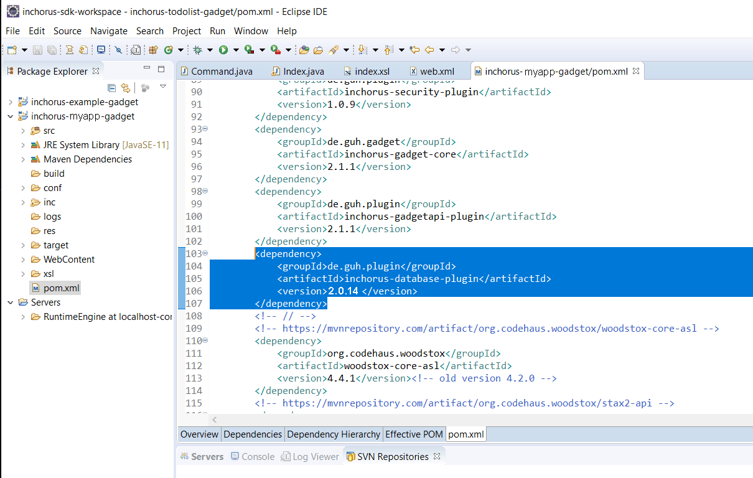
Task: Toggle Link with Editor in Package Explorer
Action: (126, 88)
